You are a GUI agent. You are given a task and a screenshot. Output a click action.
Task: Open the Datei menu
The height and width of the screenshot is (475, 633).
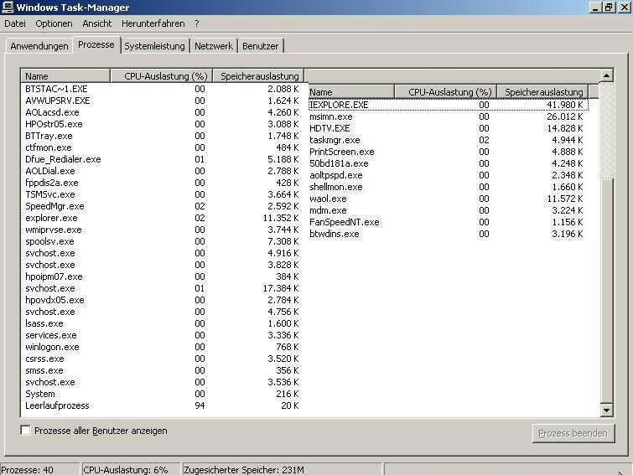[x=15, y=23]
